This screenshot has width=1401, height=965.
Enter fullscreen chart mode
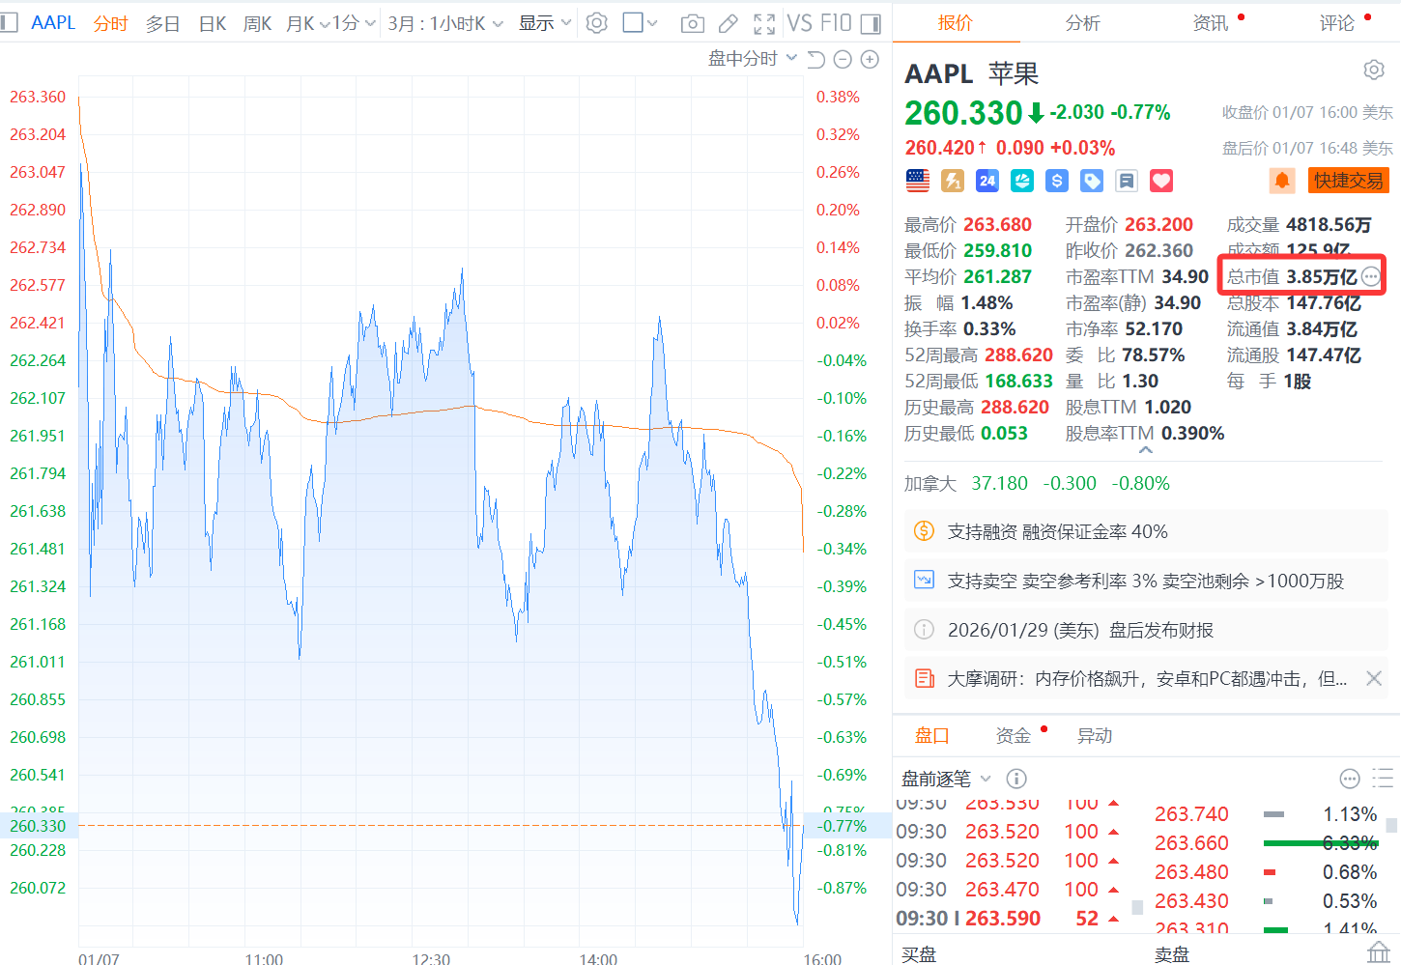pos(764,23)
